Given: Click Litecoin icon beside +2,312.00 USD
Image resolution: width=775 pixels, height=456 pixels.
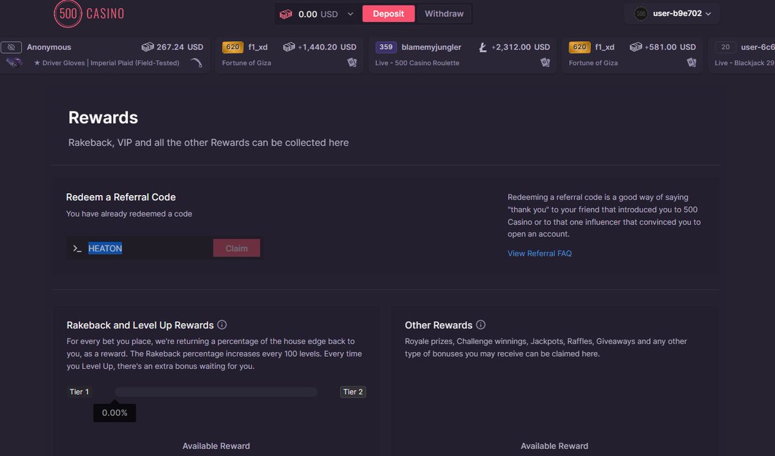Looking at the screenshot, I should 482,47.
